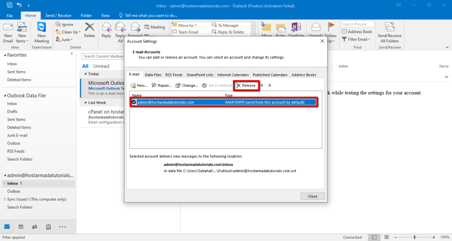Screen dimensions: 452x241
Task: Switch to the Send / Receive tab
Action: pos(58,15)
